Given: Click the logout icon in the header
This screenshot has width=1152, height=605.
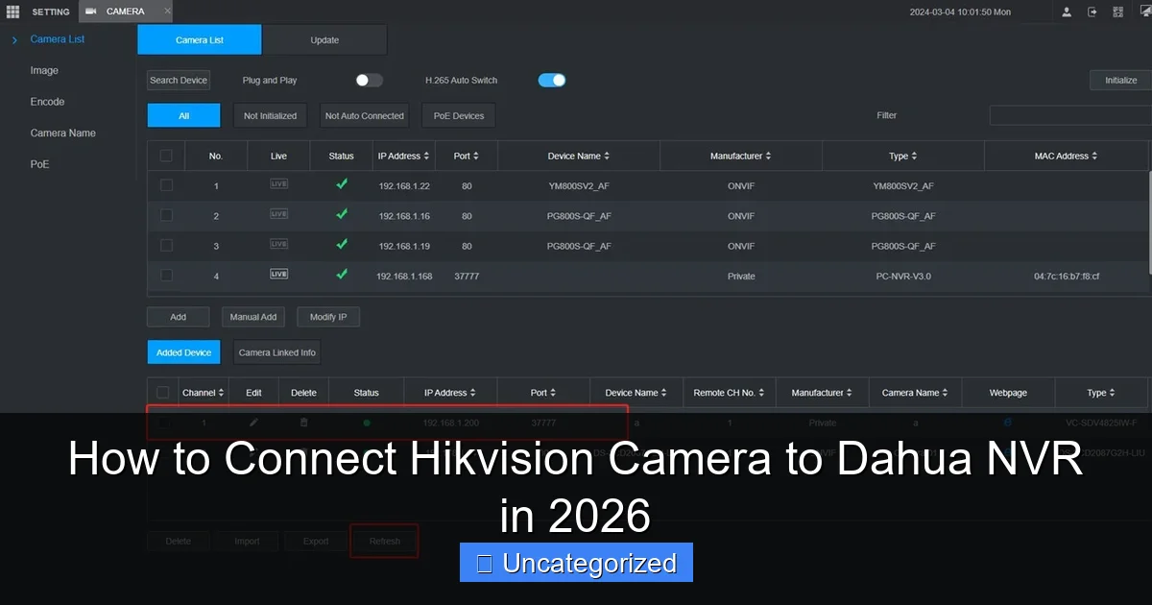Looking at the screenshot, I should [1092, 12].
